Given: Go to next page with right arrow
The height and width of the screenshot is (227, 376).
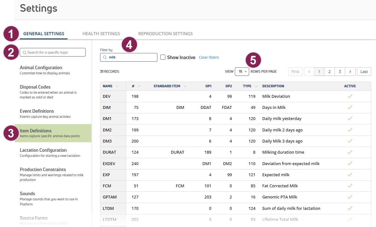Looking at the screenshot, I should [350, 72].
